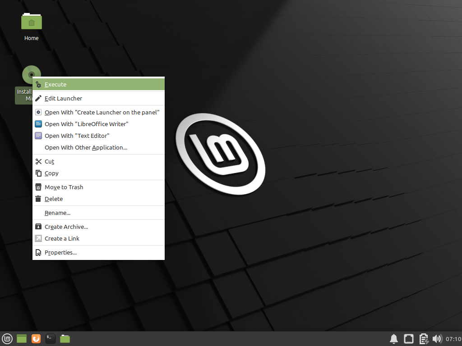Viewport: 462px width, 346px height.
Task: Choose Execute in the context menu
Action: point(98,84)
